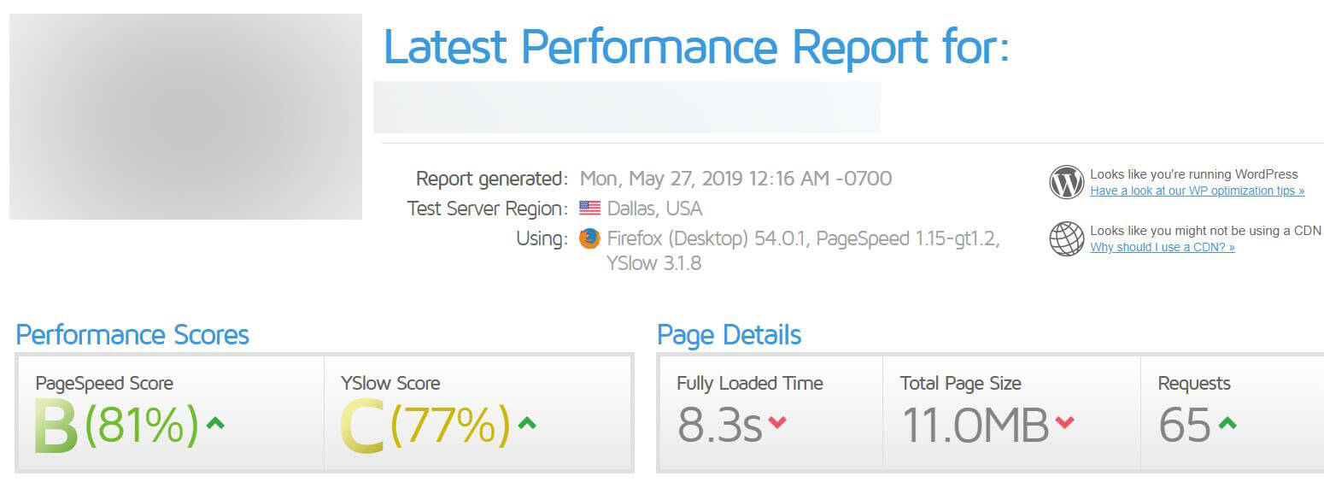Image resolution: width=1324 pixels, height=482 pixels.
Task: Click the blurred report URL under the heading
Action: click(x=626, y=107)
